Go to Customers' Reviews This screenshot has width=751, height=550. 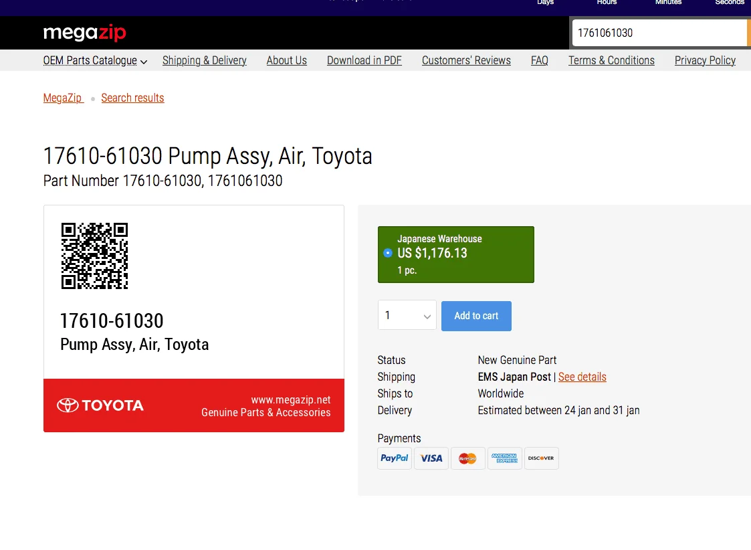click(466, 60)
